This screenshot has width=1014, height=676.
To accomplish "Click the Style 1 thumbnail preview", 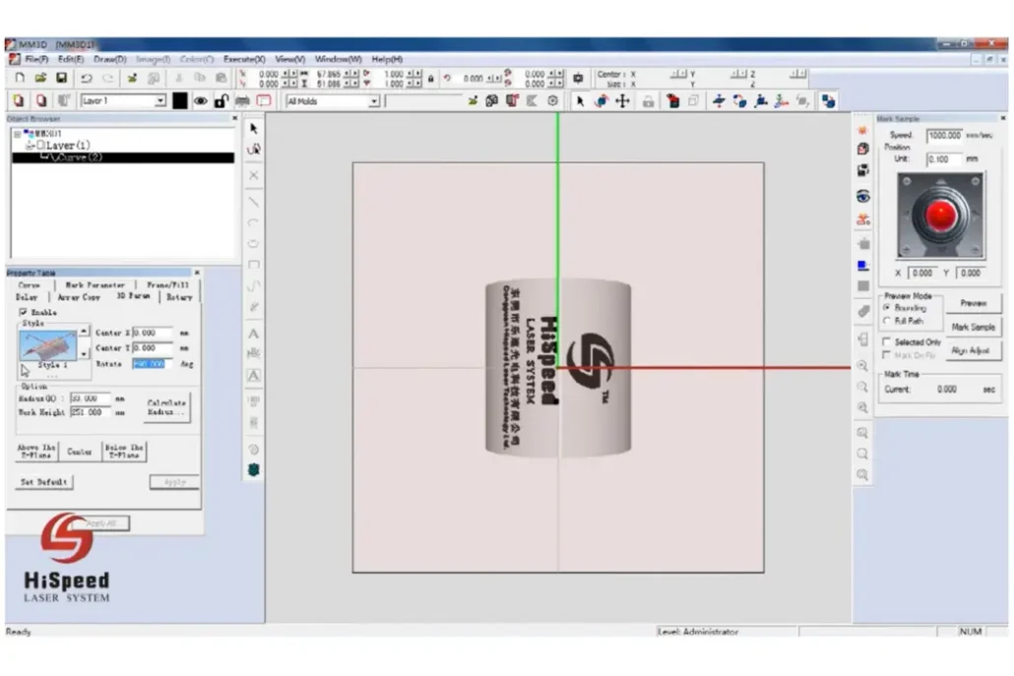I will coord(48,345).
